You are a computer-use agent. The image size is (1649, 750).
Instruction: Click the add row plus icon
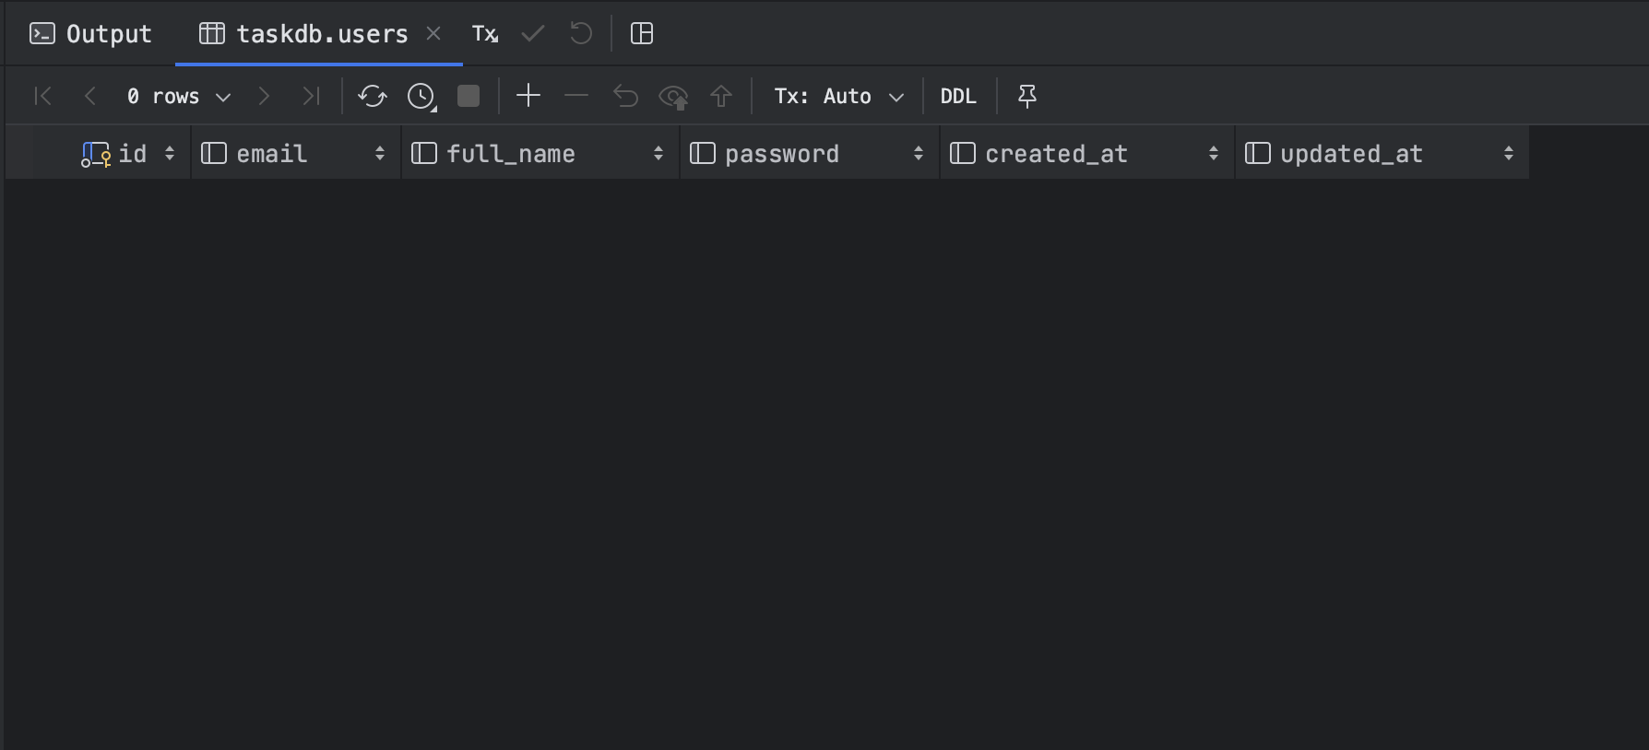pos(528,96)
